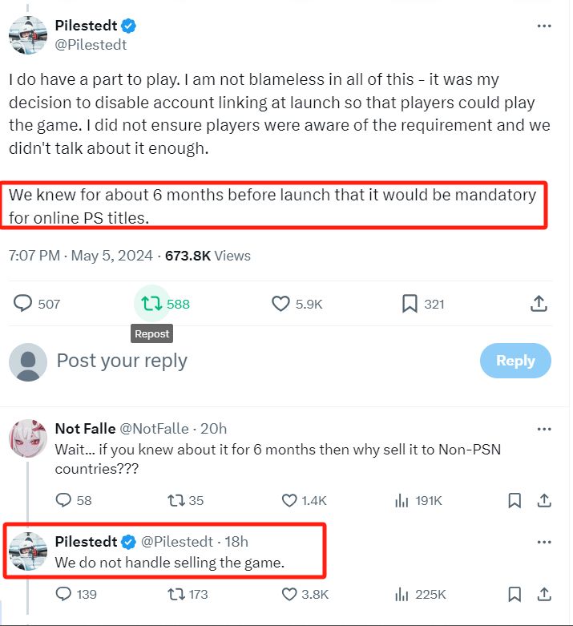Bookmark Not Falle's reply
The width and height of the screenshot is (573, 626).
tap(515, 500)
